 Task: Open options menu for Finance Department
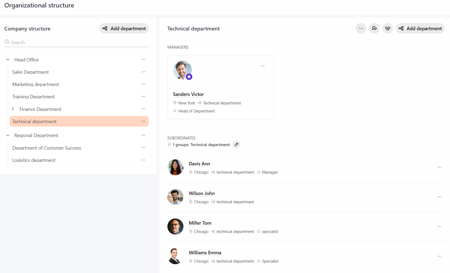(x=143, y=109)
